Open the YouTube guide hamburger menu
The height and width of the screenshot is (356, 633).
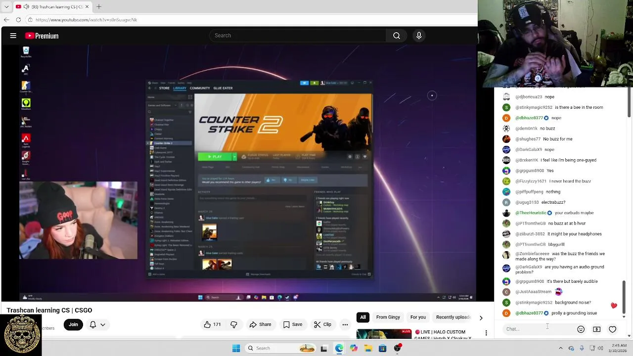13,36
